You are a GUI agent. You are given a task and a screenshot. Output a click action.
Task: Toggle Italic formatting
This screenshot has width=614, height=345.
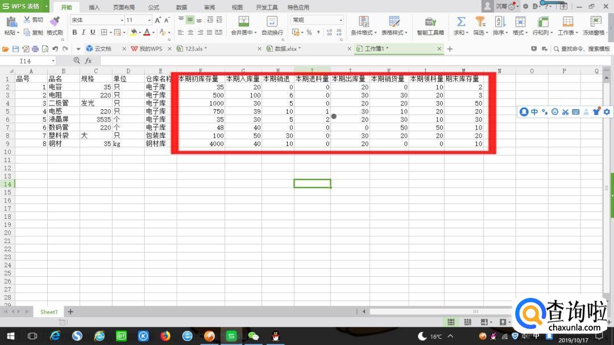84,32
